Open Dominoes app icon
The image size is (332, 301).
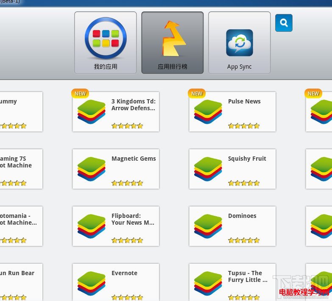click(x=208, y=226)
